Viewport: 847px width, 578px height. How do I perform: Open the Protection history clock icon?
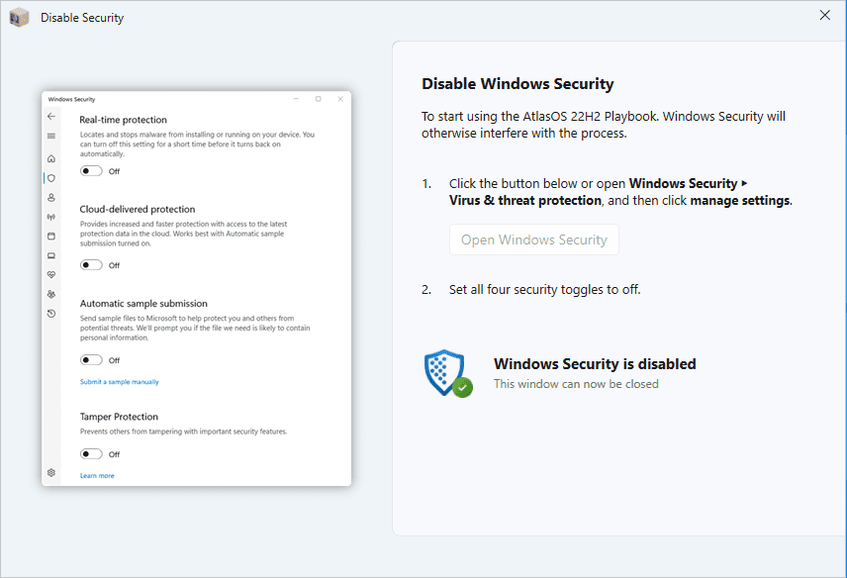51,313
